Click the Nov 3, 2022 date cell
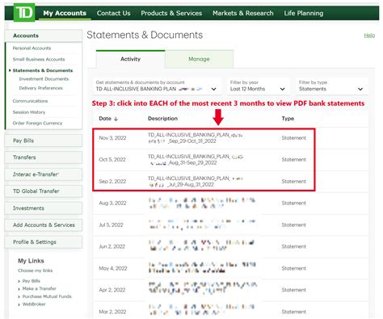 112,138
